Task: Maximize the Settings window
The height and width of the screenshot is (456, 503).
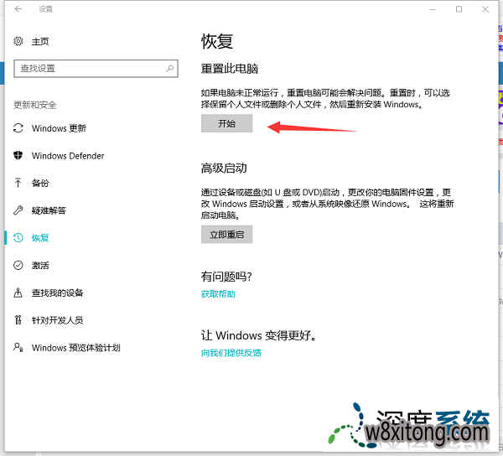Action: click(459, 9)
